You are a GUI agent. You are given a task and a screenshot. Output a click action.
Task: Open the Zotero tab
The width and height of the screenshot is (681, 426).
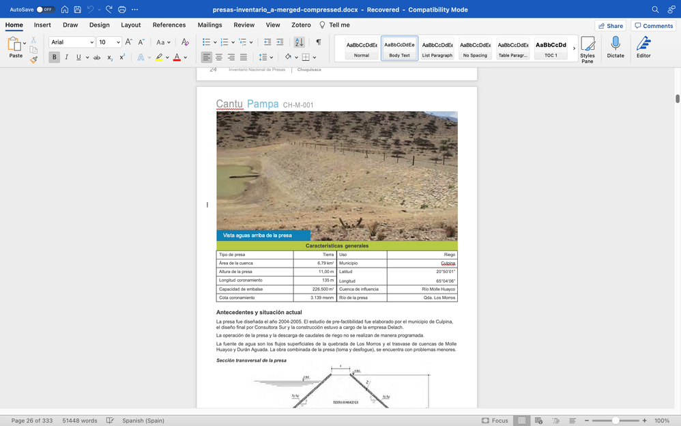tap(301, 25)
